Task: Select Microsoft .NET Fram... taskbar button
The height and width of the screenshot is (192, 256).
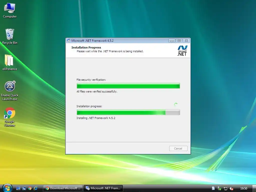Action: pos(103,188)
